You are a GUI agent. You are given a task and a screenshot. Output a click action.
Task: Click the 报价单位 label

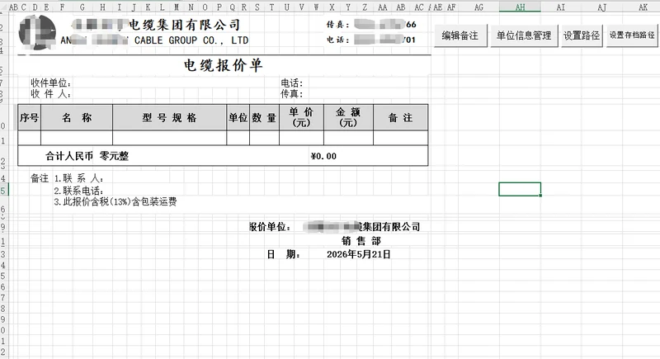pyautogui.click(x=270, y=227)
